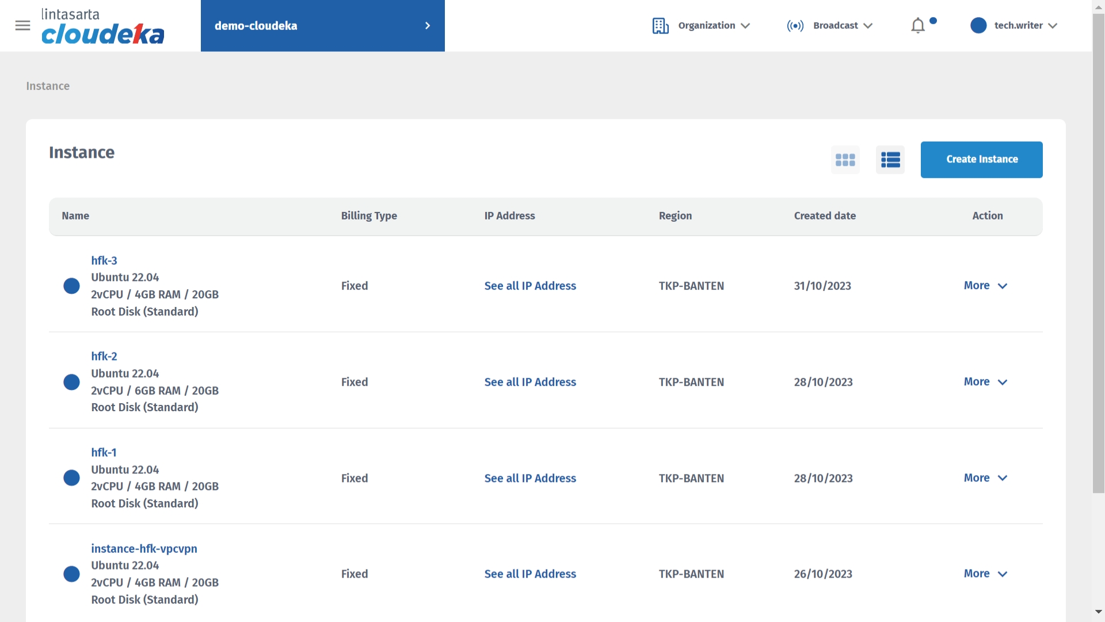Open the instance-hfk-vpcvpn details link
Screen dimensions: 1105x622
[x=144, y=549]
